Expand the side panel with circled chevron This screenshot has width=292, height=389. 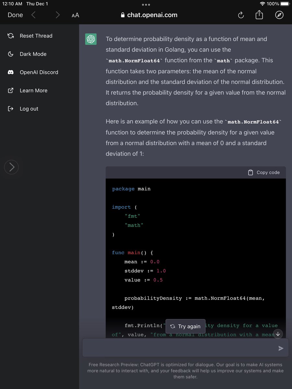(x=11, y=167)
